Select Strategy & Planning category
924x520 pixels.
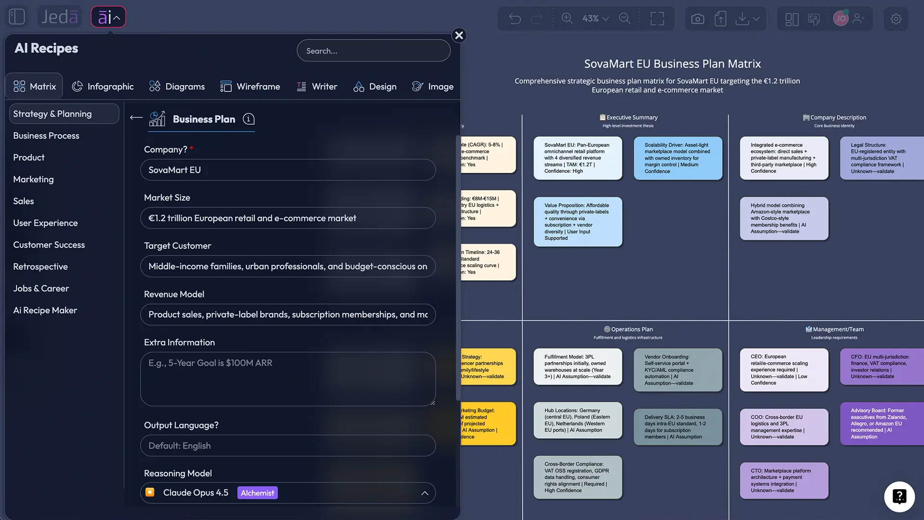pyautogui.click(x=64, y=114)
